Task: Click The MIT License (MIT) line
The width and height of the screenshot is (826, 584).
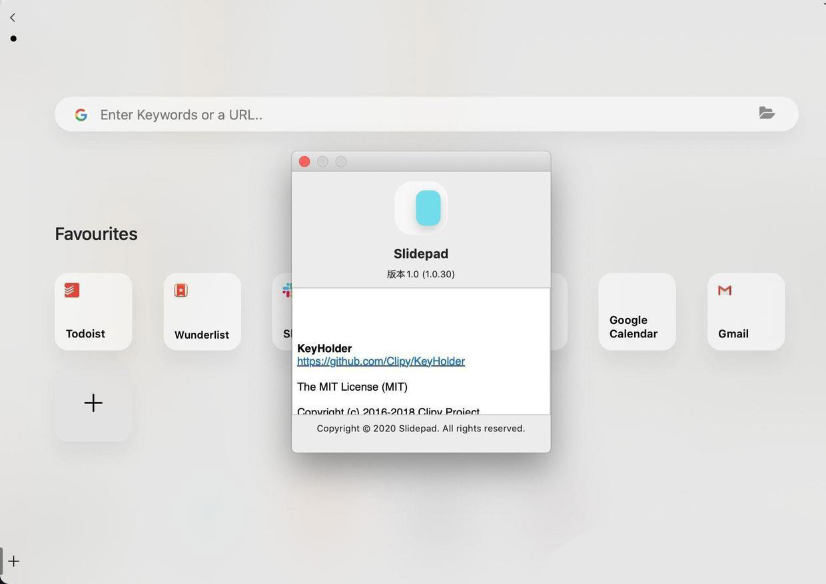Action: (352, 387)
